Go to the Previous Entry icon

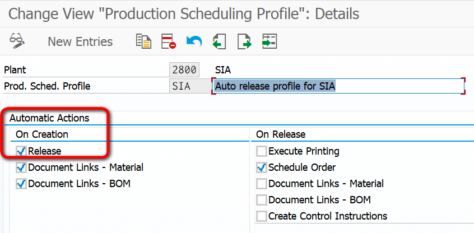click(x=219, y=41)
